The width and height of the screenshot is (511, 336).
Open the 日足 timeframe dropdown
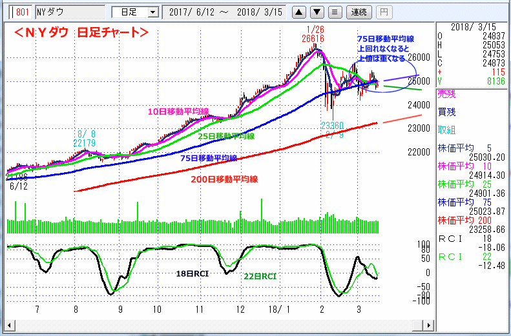click(x=134, y=12)
